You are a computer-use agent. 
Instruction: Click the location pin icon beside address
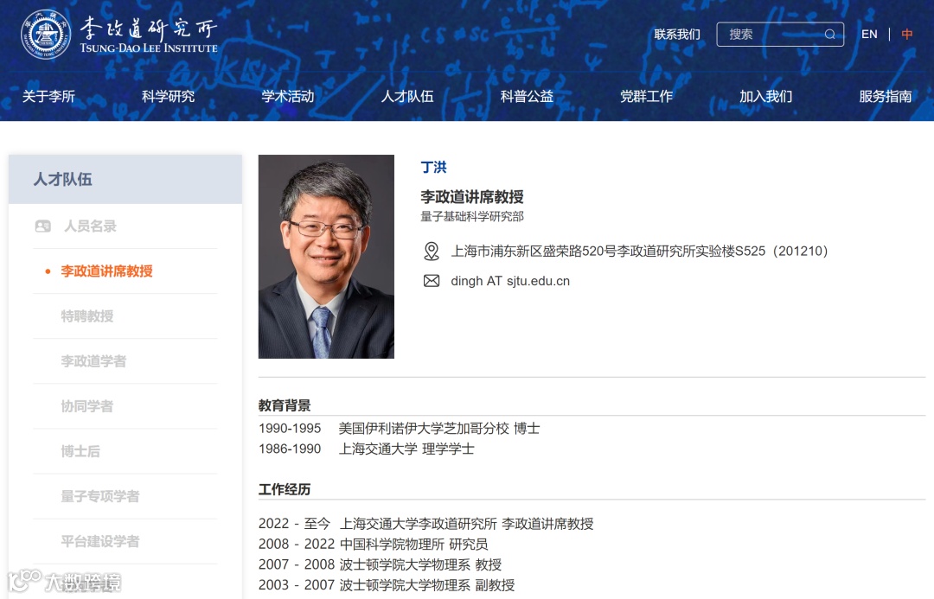point(432,252)
